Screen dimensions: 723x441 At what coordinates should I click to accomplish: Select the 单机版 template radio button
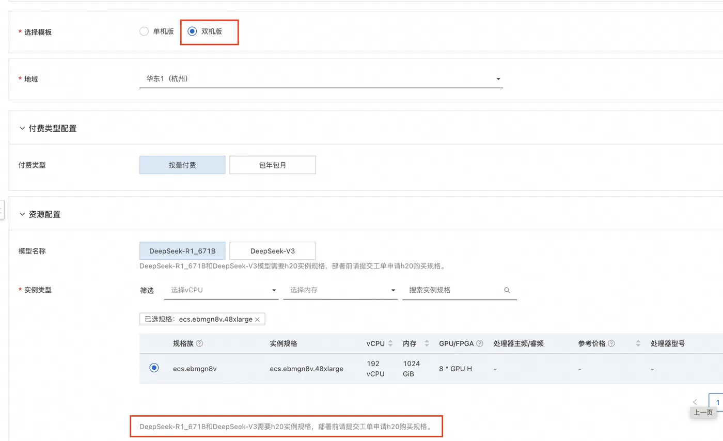pyautogui.click(x=144, y=31)
